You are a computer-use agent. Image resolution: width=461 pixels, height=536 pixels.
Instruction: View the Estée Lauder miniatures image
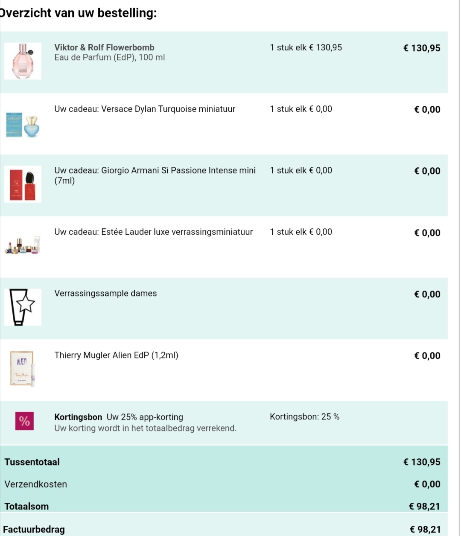23,245
